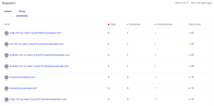Switch to the Issues tab
This screenshot has height=106, width=214.
coord(8,11)
